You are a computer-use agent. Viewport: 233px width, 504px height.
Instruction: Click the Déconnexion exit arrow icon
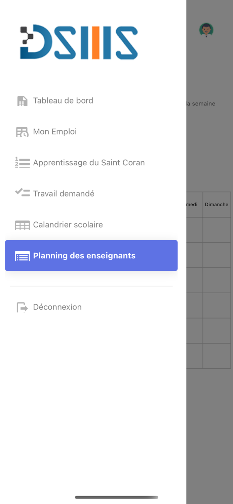pos(22,307)
